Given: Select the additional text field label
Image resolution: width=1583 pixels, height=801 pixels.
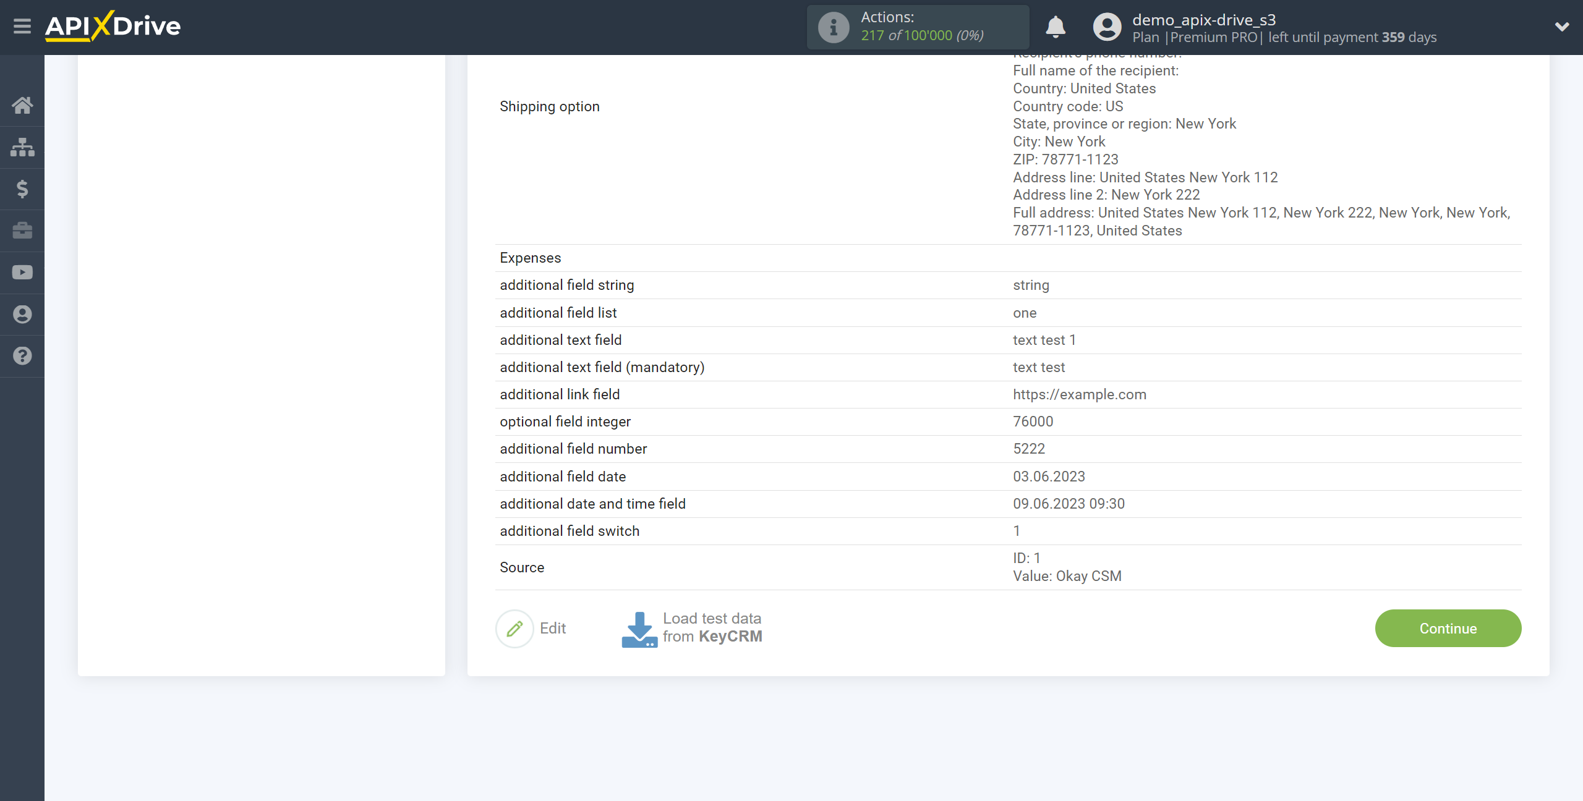Looking at the screenshot, I should (x=561, y=340).
